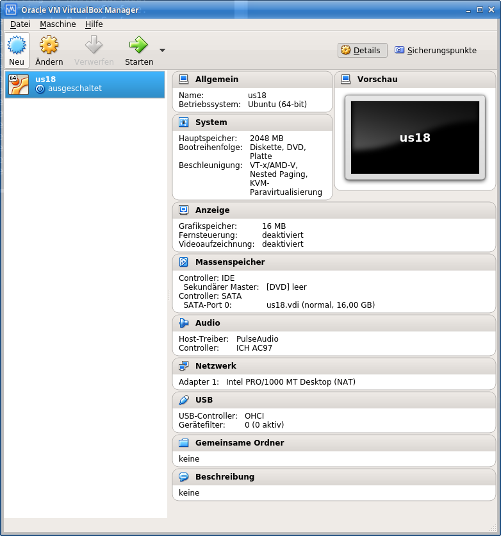
Task: Click the Vorschau header title
Action: [x=377, y=80]
